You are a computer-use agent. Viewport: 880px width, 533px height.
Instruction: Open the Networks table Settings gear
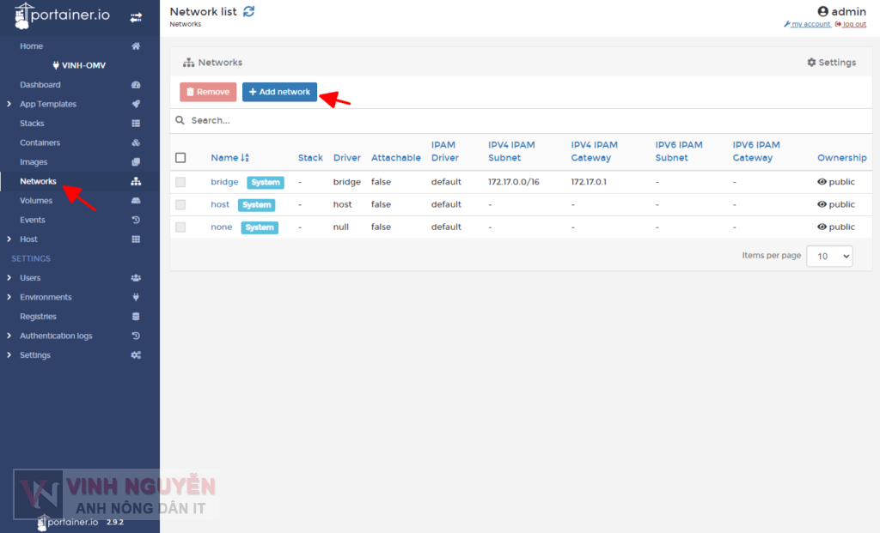coord(830,62)
